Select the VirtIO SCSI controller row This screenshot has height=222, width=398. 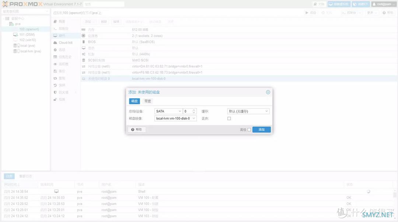(x=239, y=60)
